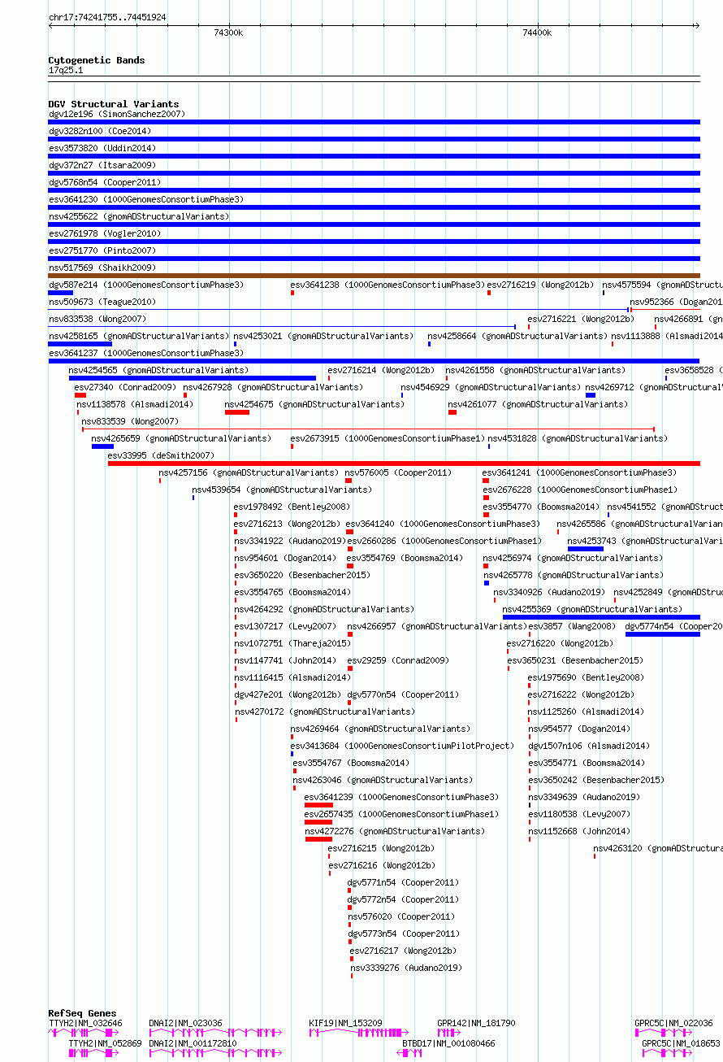Viewport: 723px width, 1062px height.
Task: Click the red nsv4272276 variant bar
Action: click(x=318, y=839)
